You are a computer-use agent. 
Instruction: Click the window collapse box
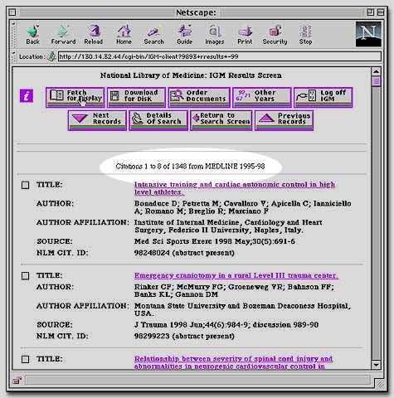[381, 12]
